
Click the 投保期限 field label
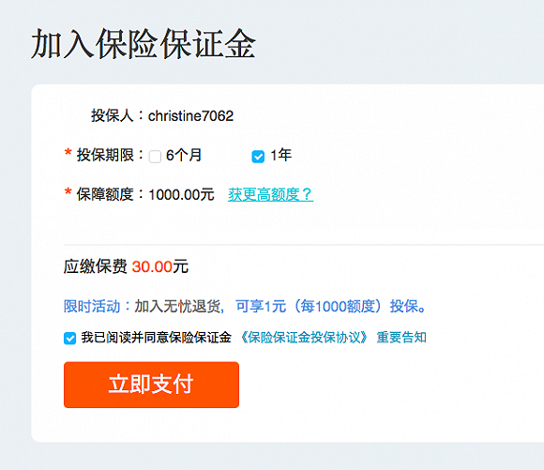click(105, 155)
